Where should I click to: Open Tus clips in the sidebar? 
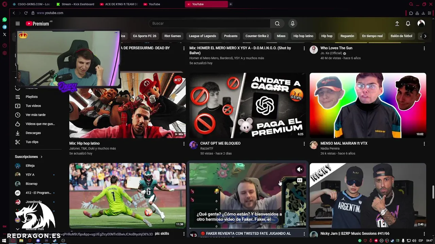pos(32,142)
